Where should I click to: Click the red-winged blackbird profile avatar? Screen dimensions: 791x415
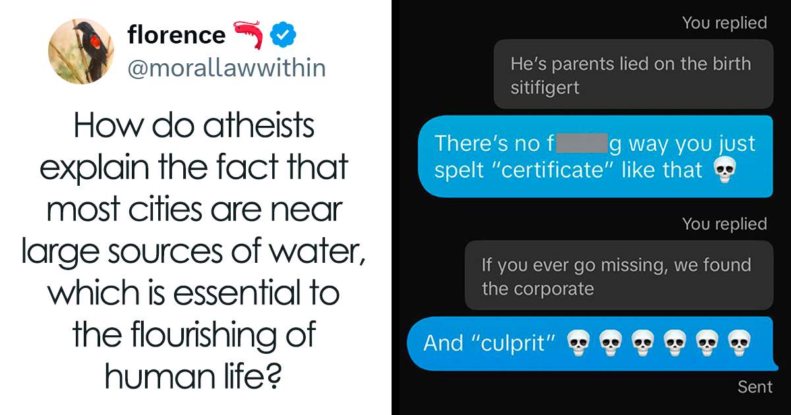click(x=82, y=51)
